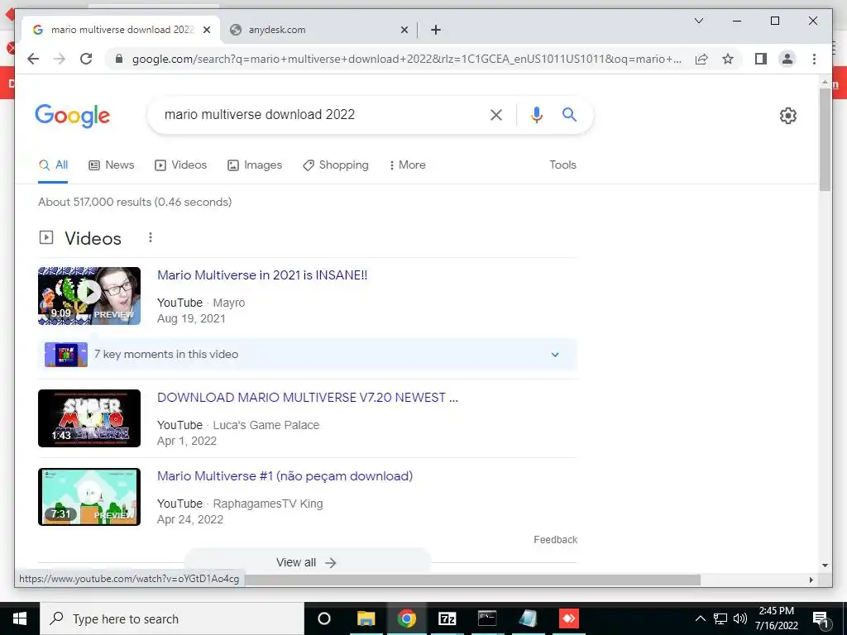Switch to News results
The image size is (847, 635).
pos(112,165)
